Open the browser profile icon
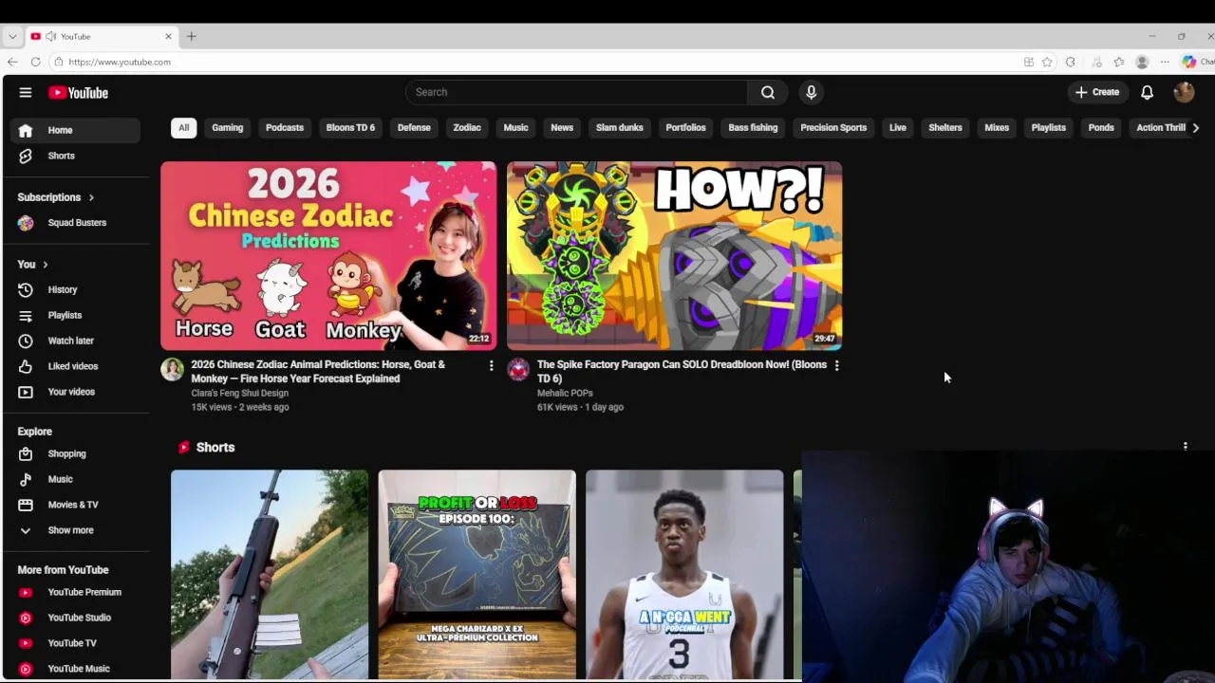Screen dimensions: 1215x683 (1142, 62)
